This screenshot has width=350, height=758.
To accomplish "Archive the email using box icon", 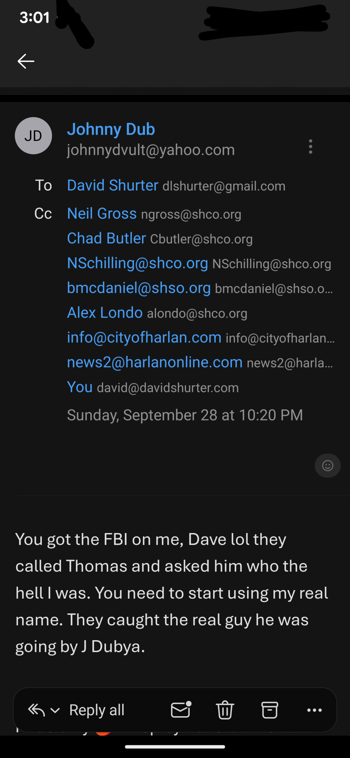I will click(269, 710).
